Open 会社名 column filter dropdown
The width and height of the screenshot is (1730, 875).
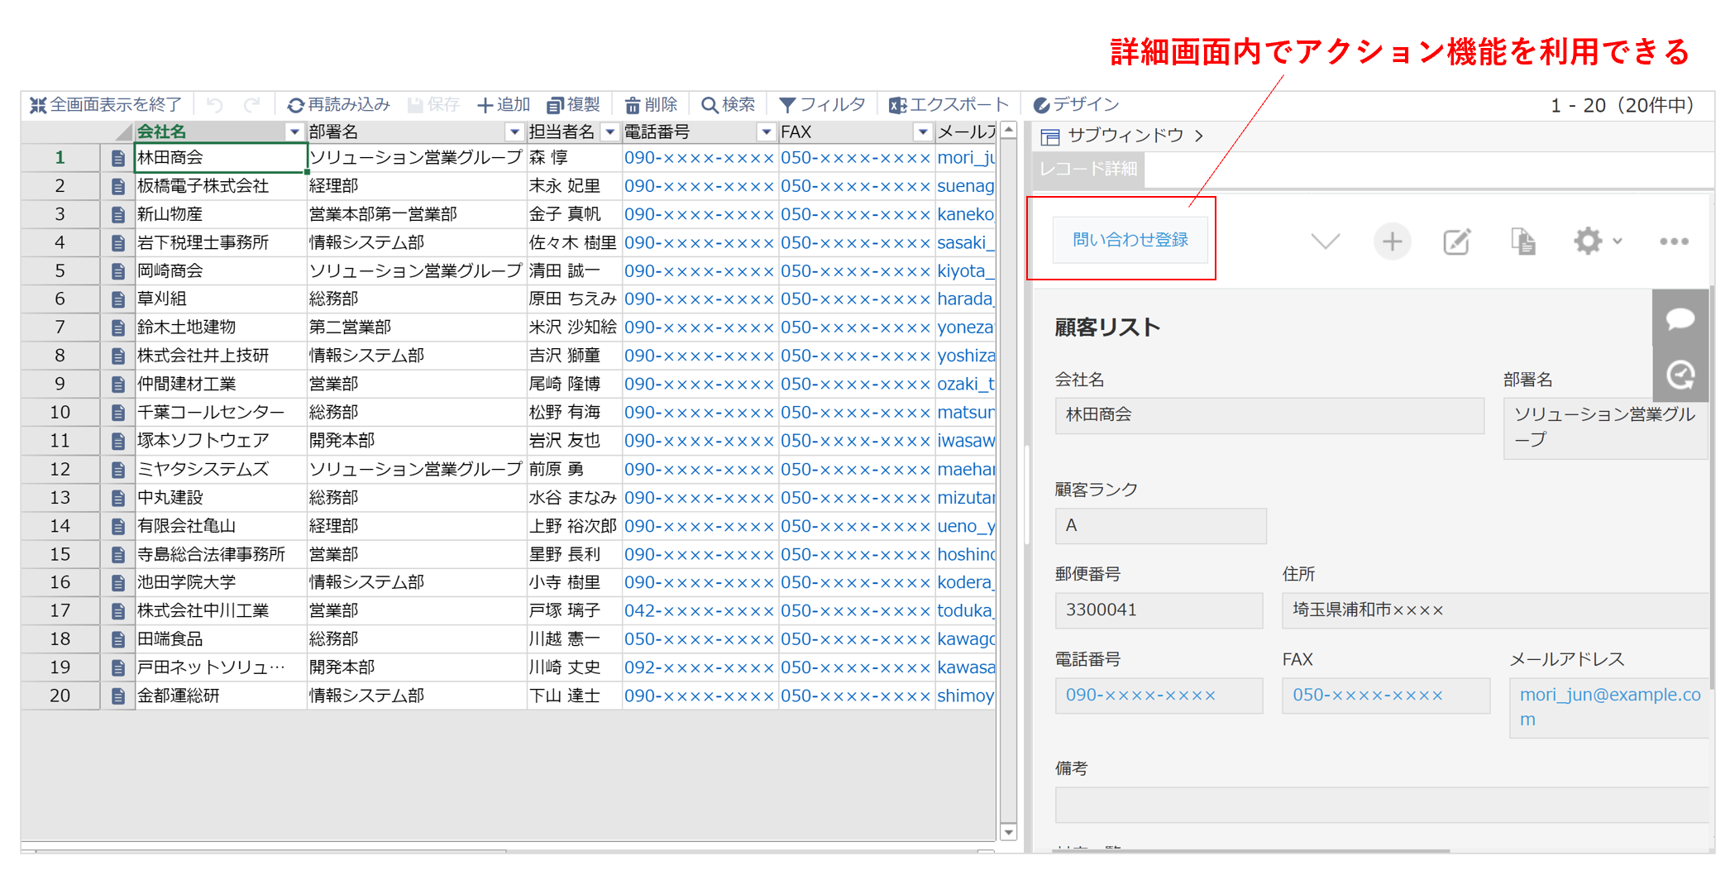point(294,132)
